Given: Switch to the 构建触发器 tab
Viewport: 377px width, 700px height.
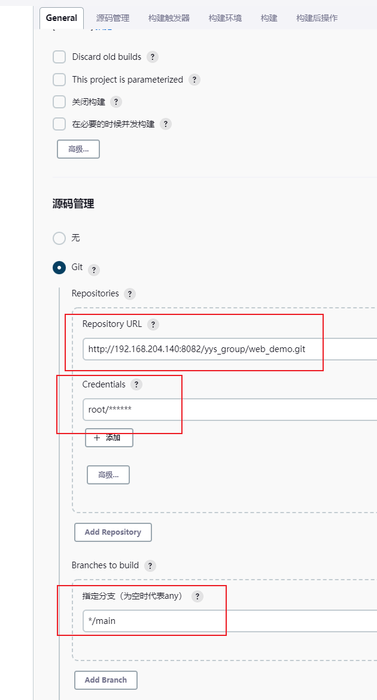Looking at the screenshot, I should pyautogui.click(x=169, y=18).
